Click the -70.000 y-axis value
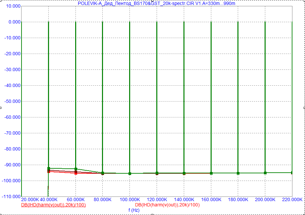The width and height of the screenshot is (305, 215). (13, 133)
